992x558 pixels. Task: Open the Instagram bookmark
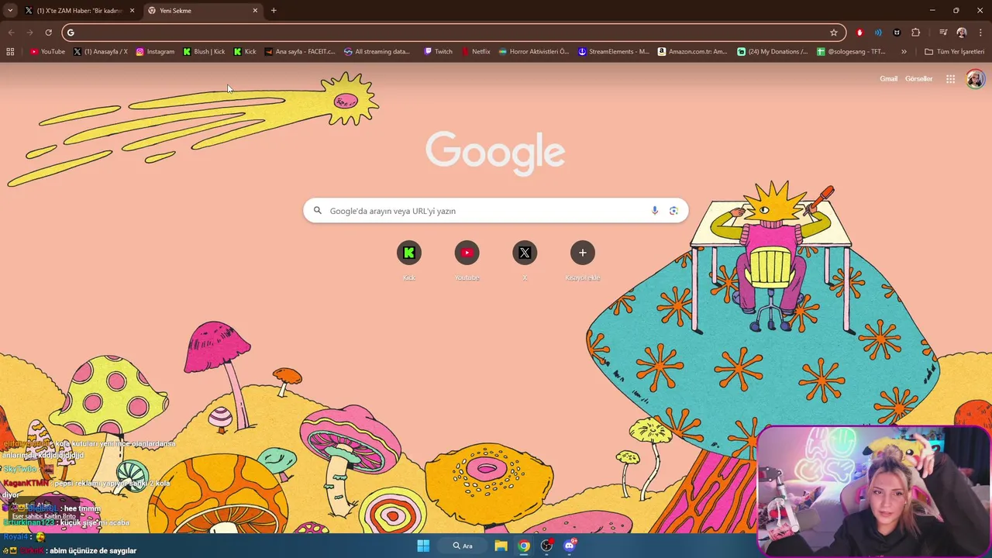155,52
